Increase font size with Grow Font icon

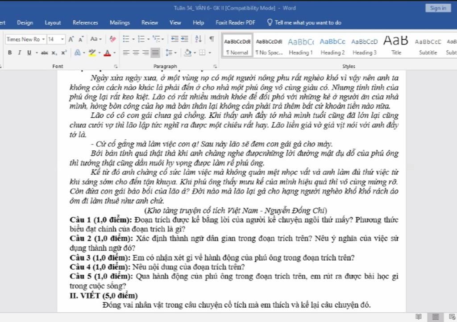[71, 39]
